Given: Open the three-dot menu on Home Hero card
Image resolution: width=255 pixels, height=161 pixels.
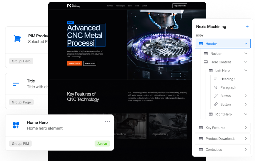Looking at the screenshot, I should 107,121.
